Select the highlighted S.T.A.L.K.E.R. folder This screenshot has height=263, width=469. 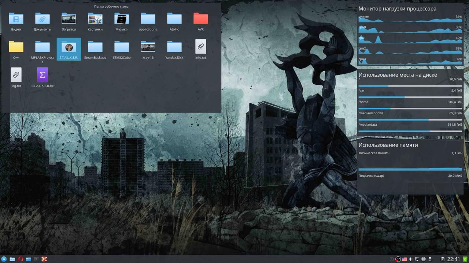tap(69, 50)
